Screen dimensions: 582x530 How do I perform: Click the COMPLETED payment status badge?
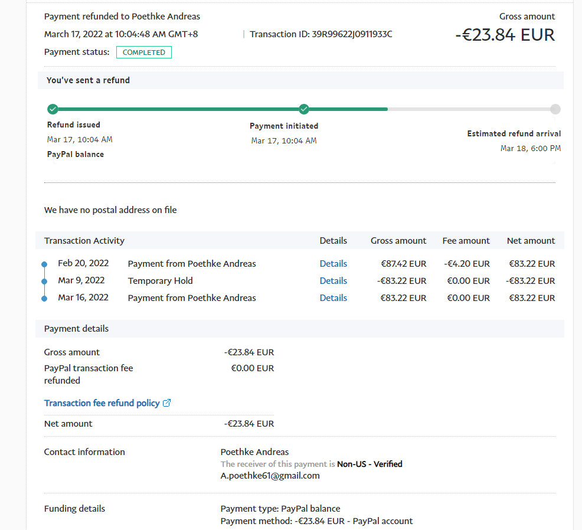(144, 53)
